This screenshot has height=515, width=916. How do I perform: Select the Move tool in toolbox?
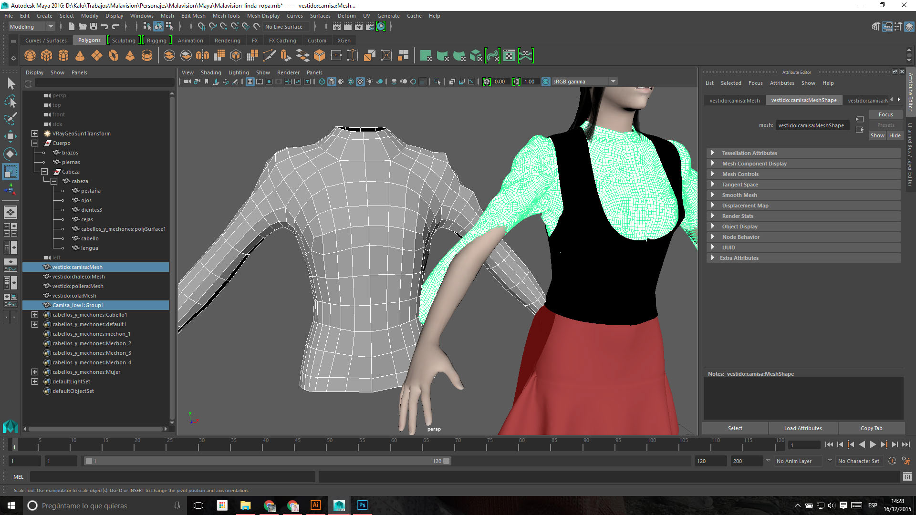click(x=10, y=136)
